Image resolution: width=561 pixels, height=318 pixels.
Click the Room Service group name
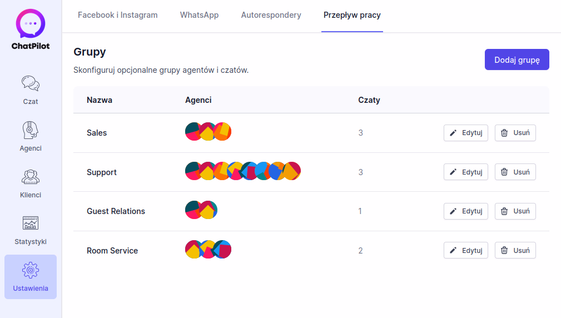(x=112, y=251)
